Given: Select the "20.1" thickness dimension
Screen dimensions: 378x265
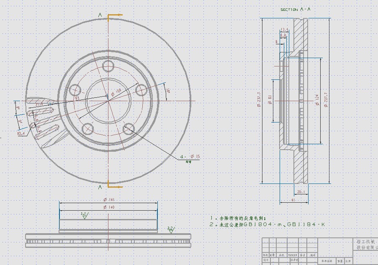Looking at the screenshot, I should point(301,192).
